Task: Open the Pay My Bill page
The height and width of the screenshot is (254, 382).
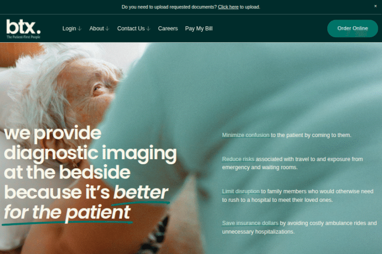Action: pyautogui.click(x=199, y=28)
